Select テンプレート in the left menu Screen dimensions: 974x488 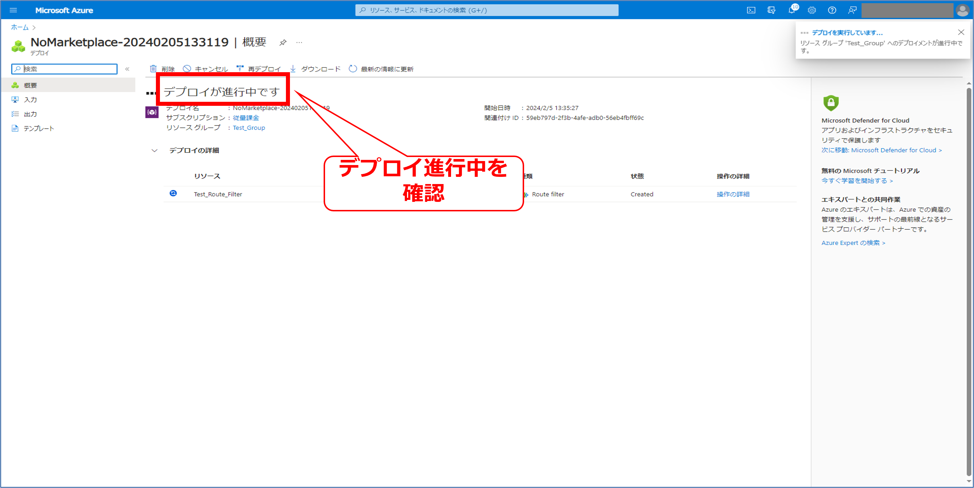point(39,129)
